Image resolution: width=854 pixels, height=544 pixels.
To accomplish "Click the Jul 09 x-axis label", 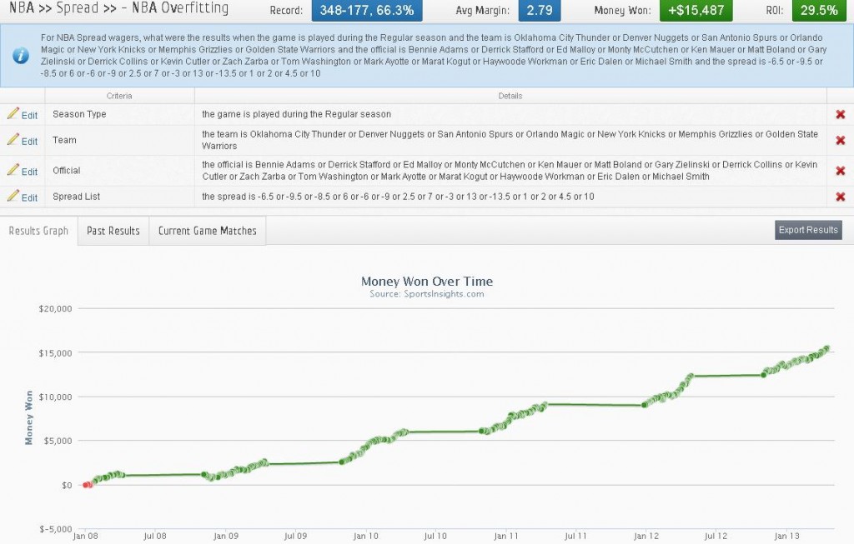I will [x=296, y=536].
